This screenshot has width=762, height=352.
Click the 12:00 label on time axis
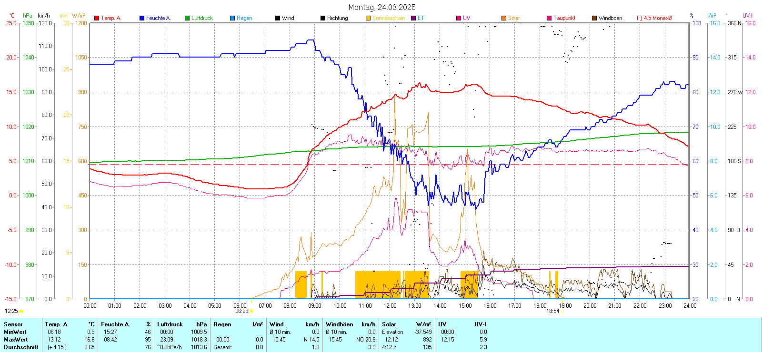pos(390,306)
